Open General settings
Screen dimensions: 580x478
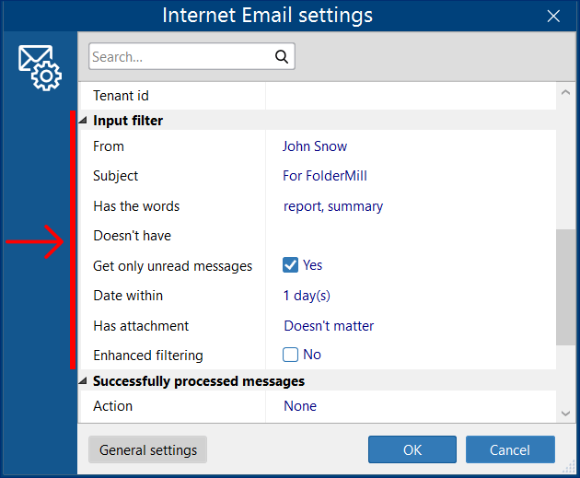148,450
